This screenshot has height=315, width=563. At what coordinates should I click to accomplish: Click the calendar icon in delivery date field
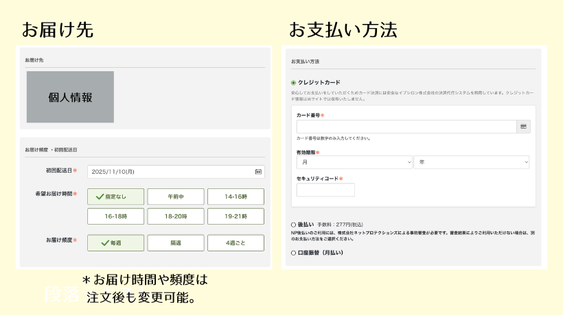point(258,172)
